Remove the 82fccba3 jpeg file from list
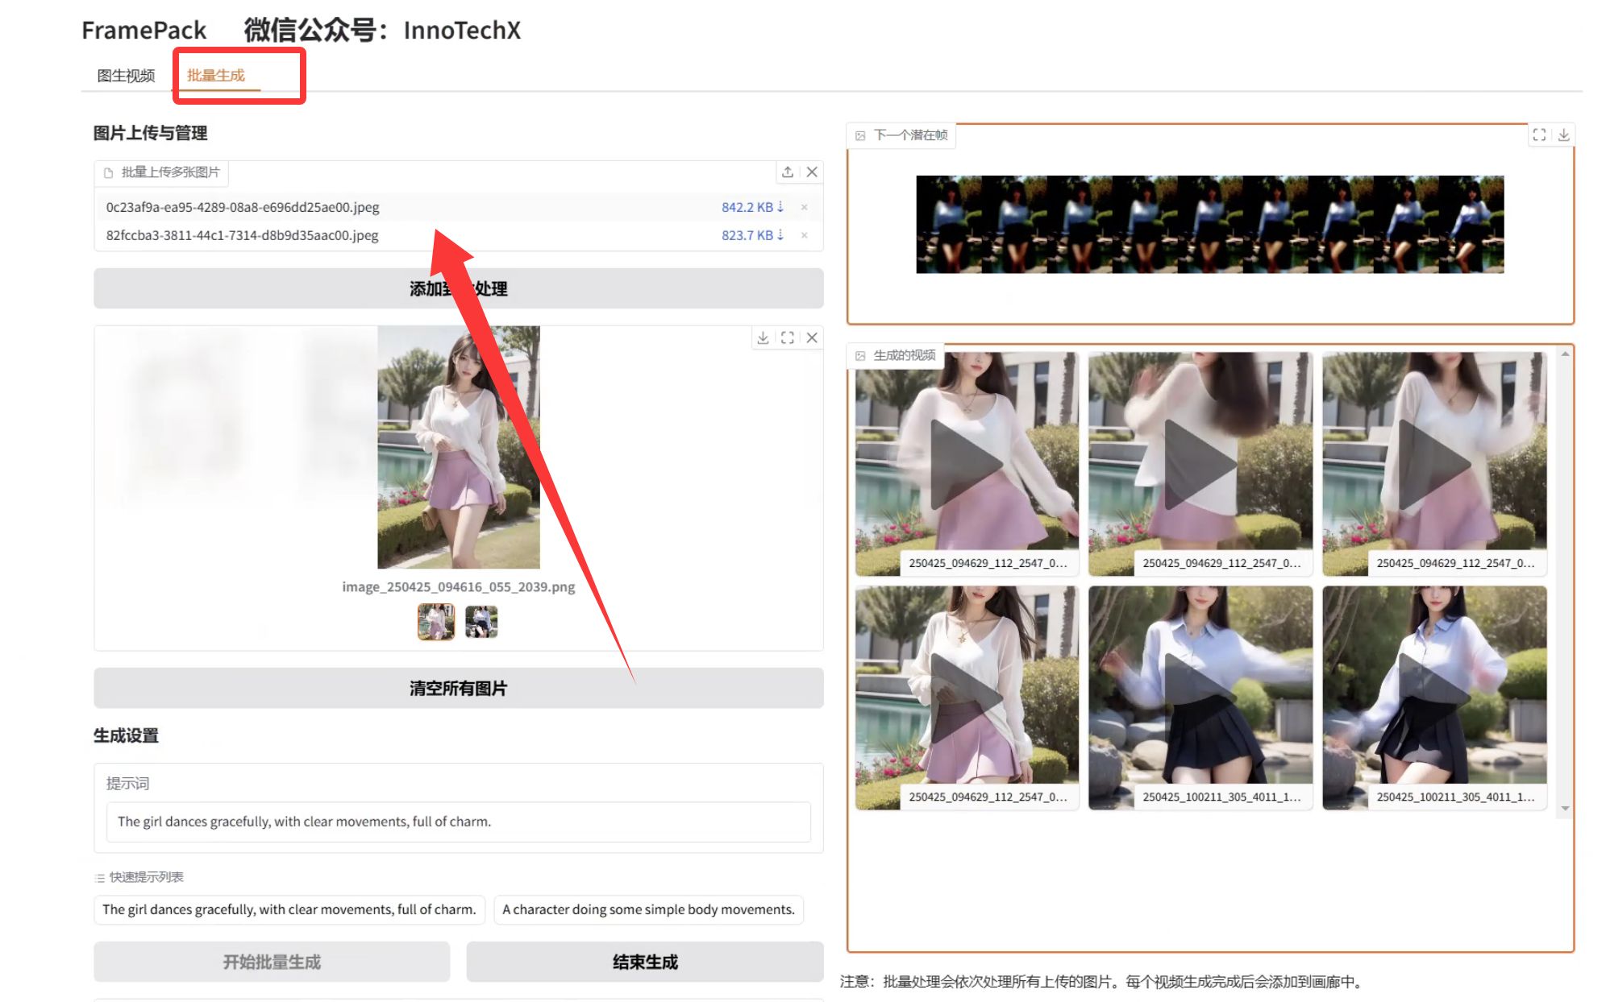 tap(804, 235)
